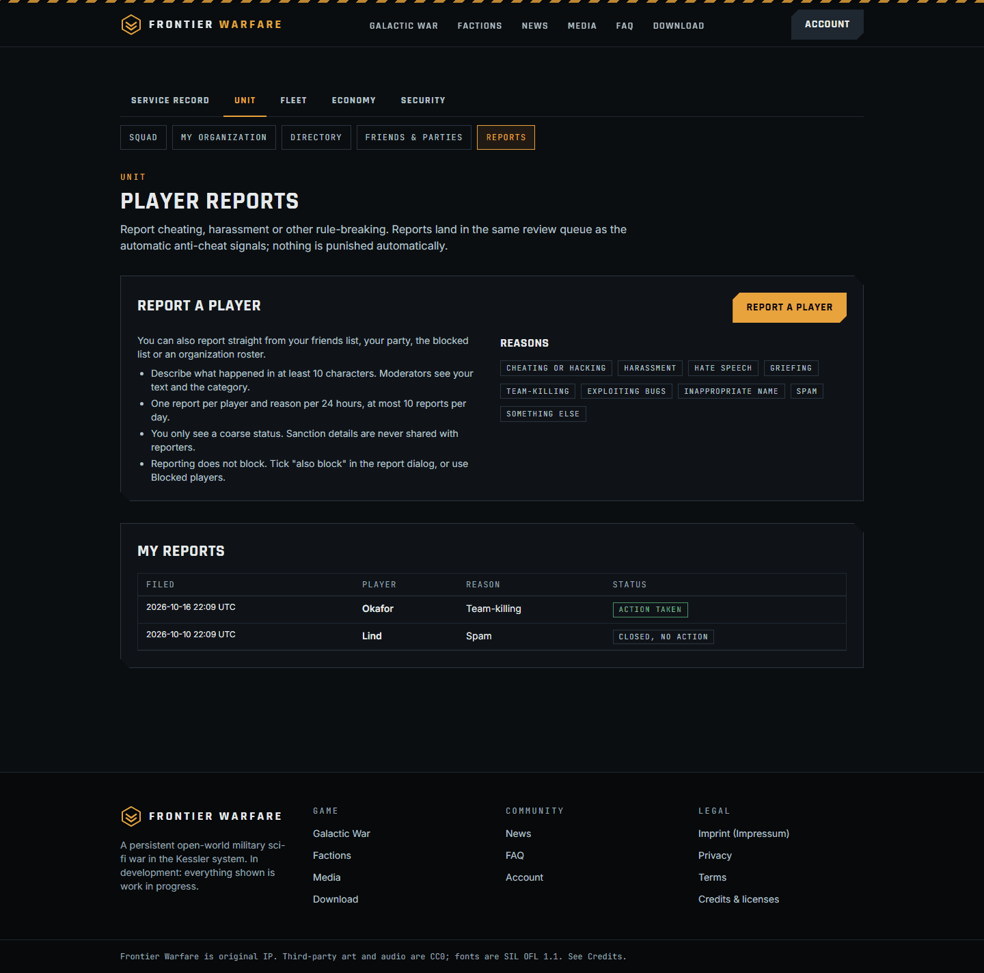Switch to the Security tab
Viewport: 984px width, 973px height.
pos(423,101)
